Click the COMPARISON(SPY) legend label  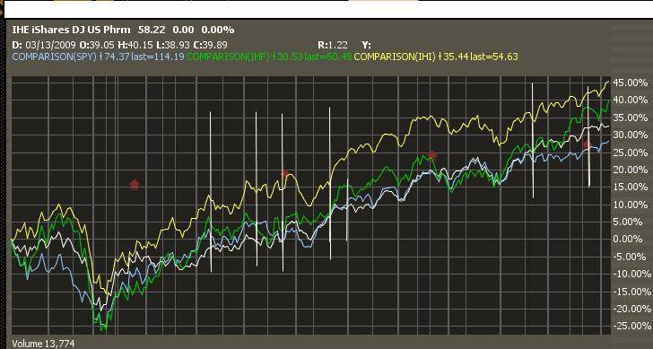pyautogui.click(x=54, y=57)
